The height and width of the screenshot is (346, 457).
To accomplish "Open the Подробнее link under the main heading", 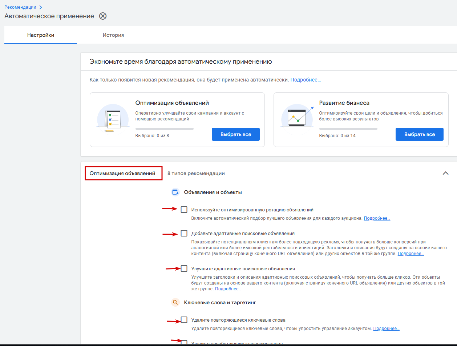I will [x=306, y=80].
